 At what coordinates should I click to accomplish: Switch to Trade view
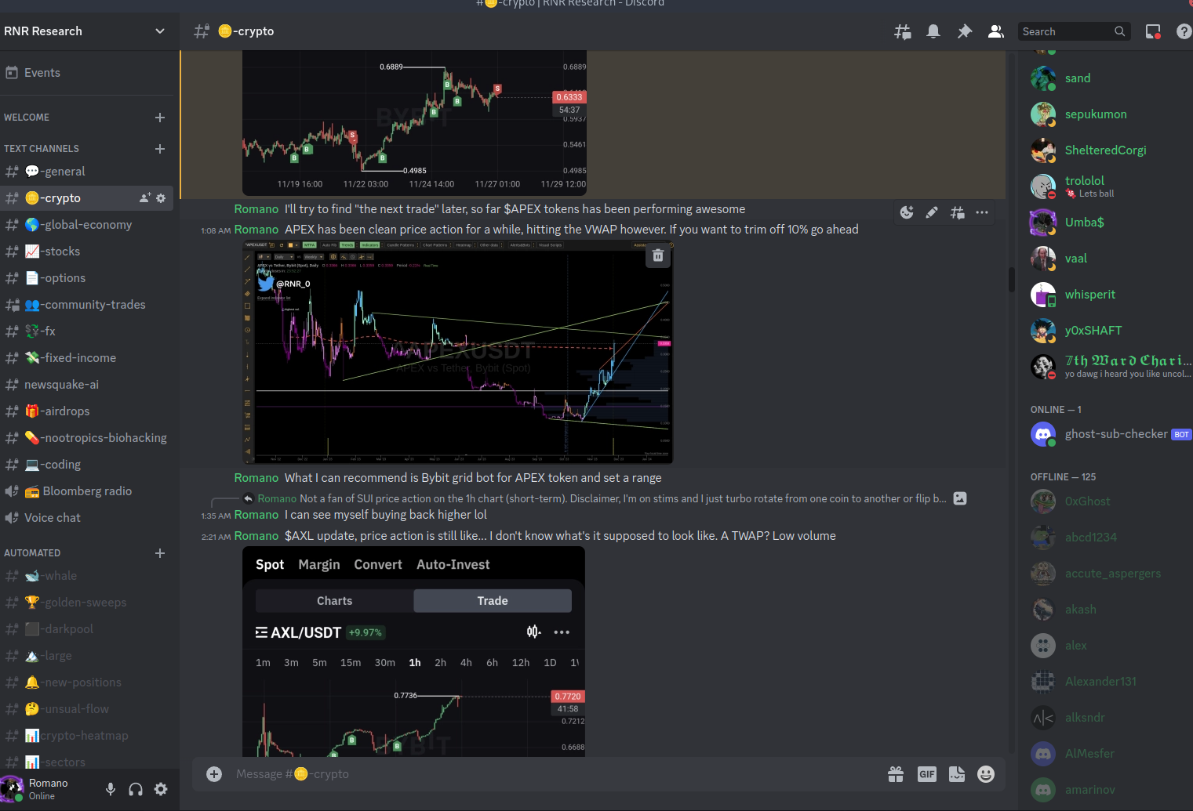pyautogui.click(x=493, y=601)
